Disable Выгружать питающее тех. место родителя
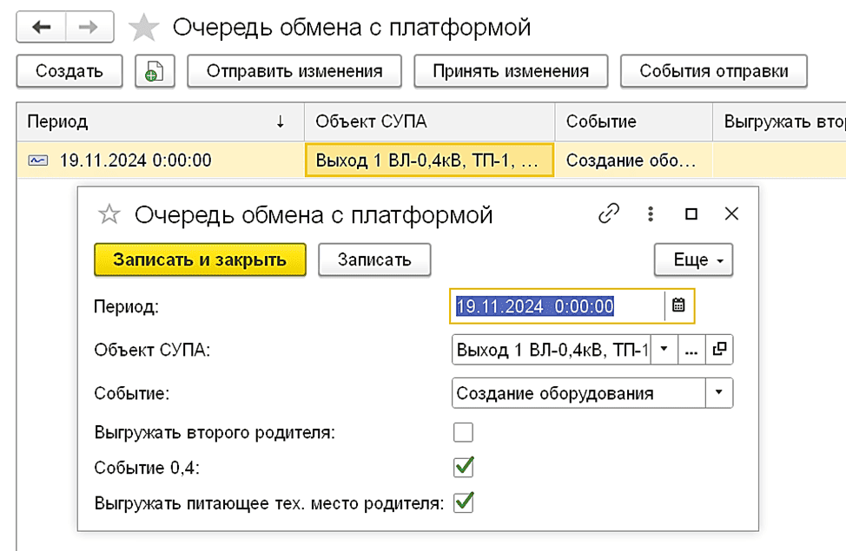 point(464,502)
